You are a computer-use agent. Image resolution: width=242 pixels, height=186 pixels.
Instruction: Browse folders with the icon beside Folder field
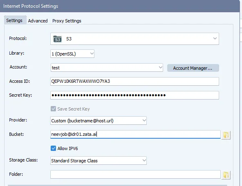pyautogui.click(x=226, y=175)
